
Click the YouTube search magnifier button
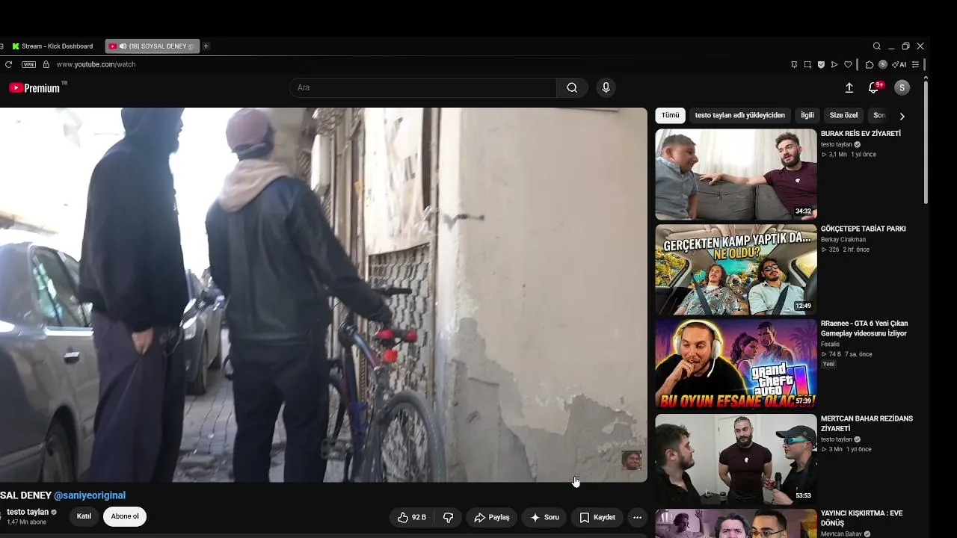click(572, 87)
